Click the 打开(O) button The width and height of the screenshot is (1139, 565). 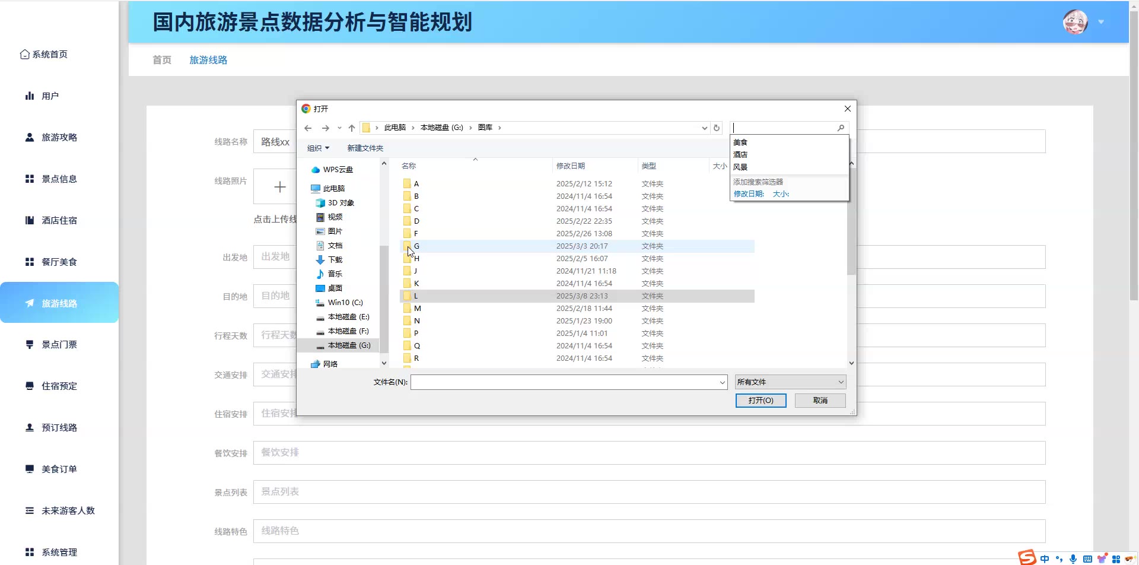click(761, 401)
